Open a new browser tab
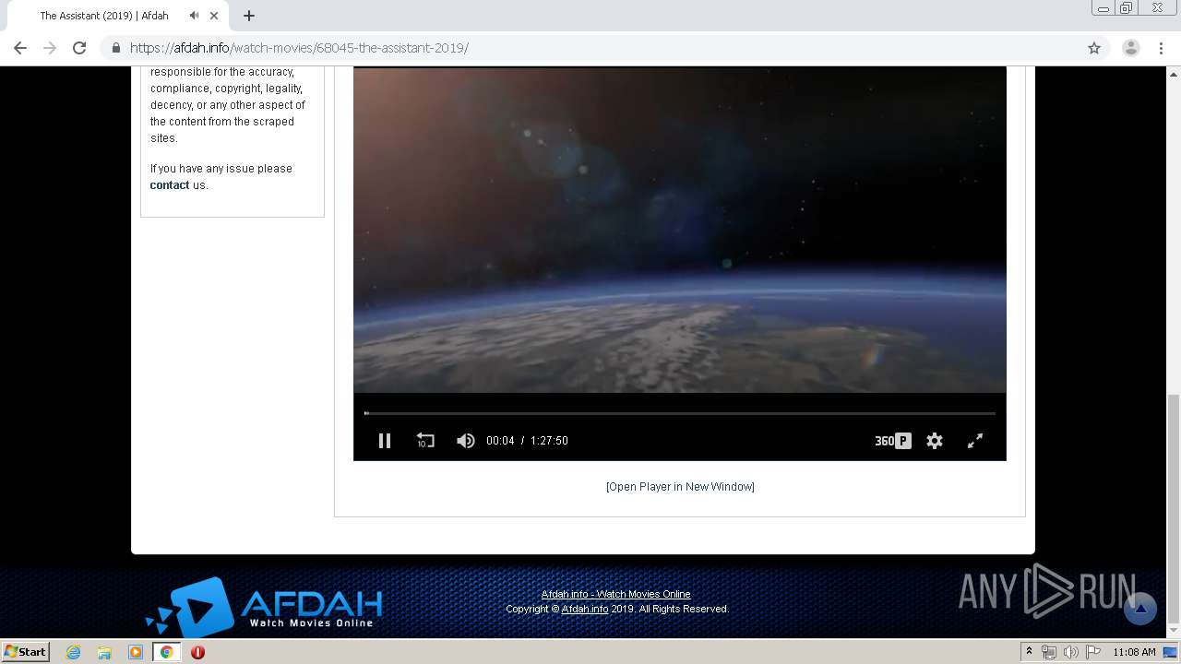The image size is (1181, 664). [x=249, y=16]
